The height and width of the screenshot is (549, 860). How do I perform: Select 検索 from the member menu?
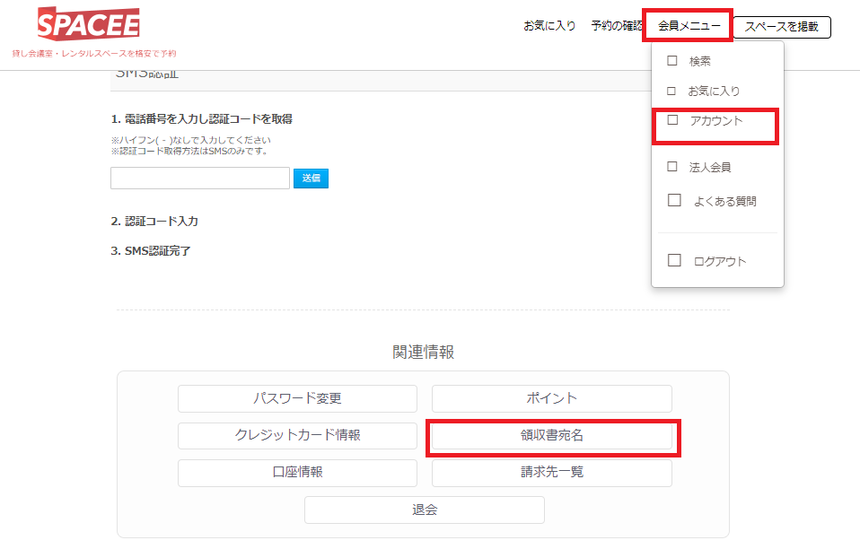coord(699,61)
